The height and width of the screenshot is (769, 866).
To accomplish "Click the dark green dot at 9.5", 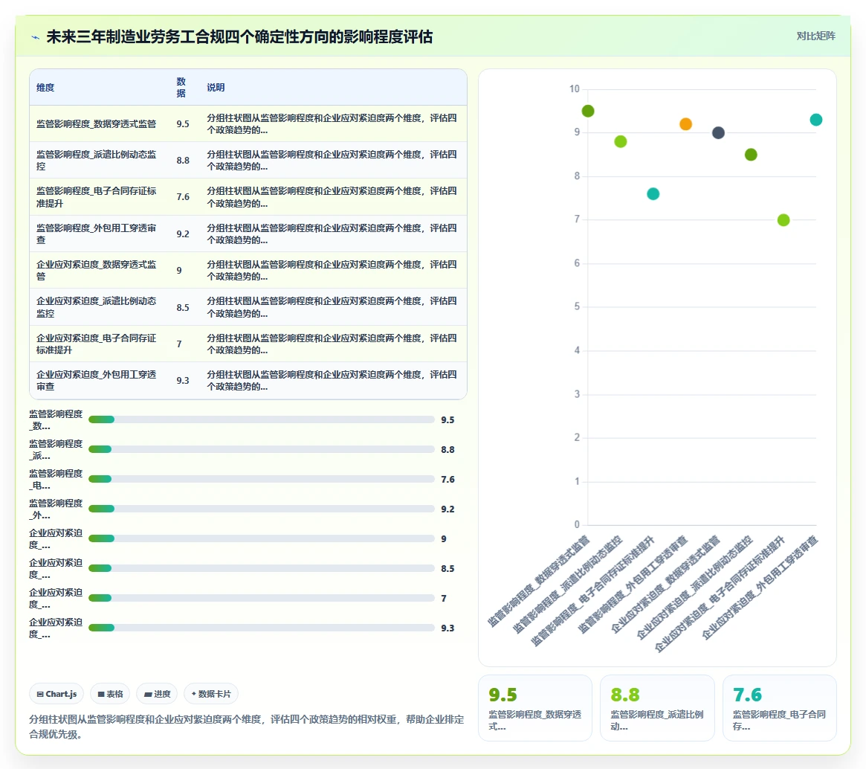I will pyautogui.click(x=588, y=111).
